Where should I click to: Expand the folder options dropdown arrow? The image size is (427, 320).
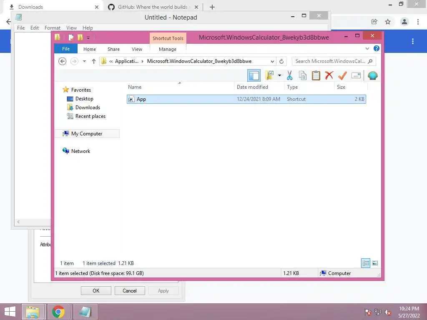tap(279, 75)
